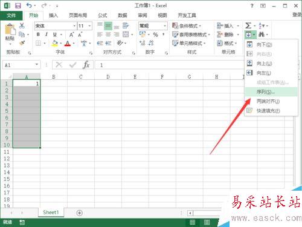Click the AutoSum sigma icon
The image size is (302, 227).
(x=248, y=25)
